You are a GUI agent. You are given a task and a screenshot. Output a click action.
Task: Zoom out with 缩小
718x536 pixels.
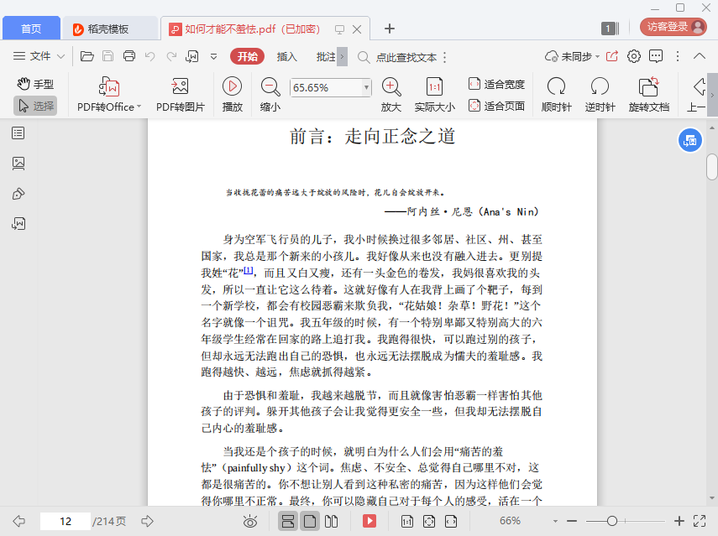pyautogui.click(x=270, y=94)
